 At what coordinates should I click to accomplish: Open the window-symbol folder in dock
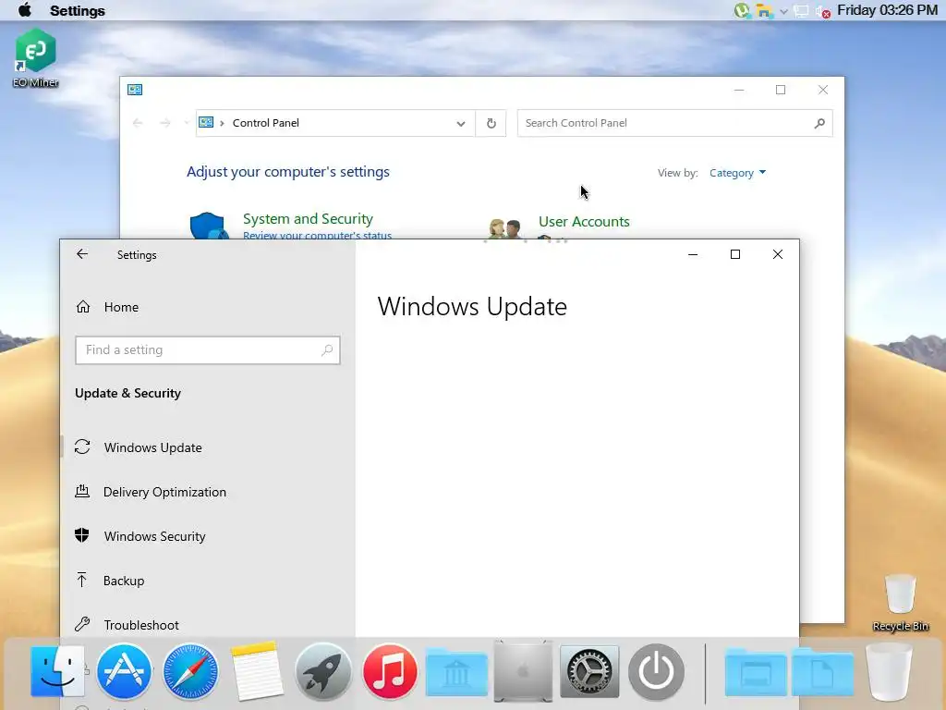coord(756,673)
